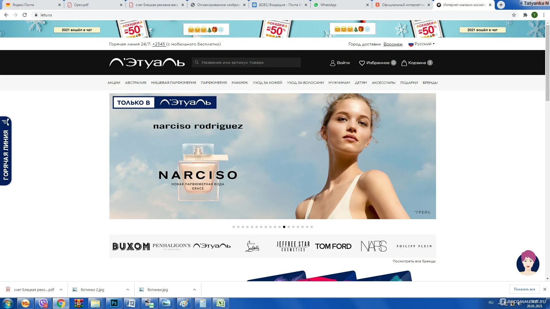Open a new browser tab
The image size is (550, 309).
point(501,5)
